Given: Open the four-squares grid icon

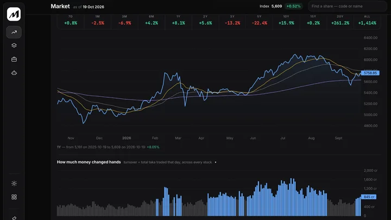Looking at the screenshot, I should click(x=14, y=197).
